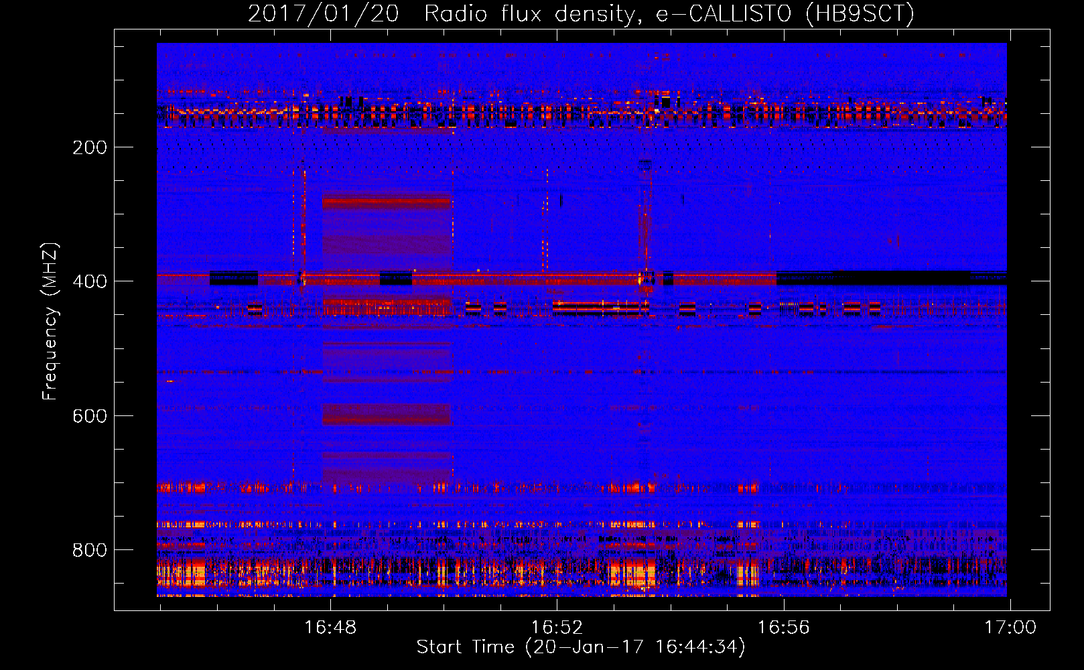
Task: Click the 'Frequency (MHZ)' axis label
Action: click(50, 322)
